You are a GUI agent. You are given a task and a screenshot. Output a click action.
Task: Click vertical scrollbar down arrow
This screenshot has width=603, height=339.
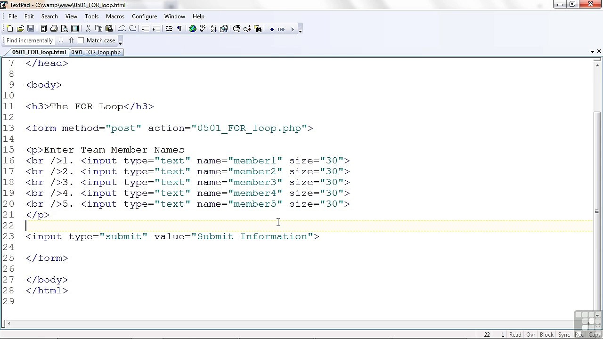pos(597,315)
